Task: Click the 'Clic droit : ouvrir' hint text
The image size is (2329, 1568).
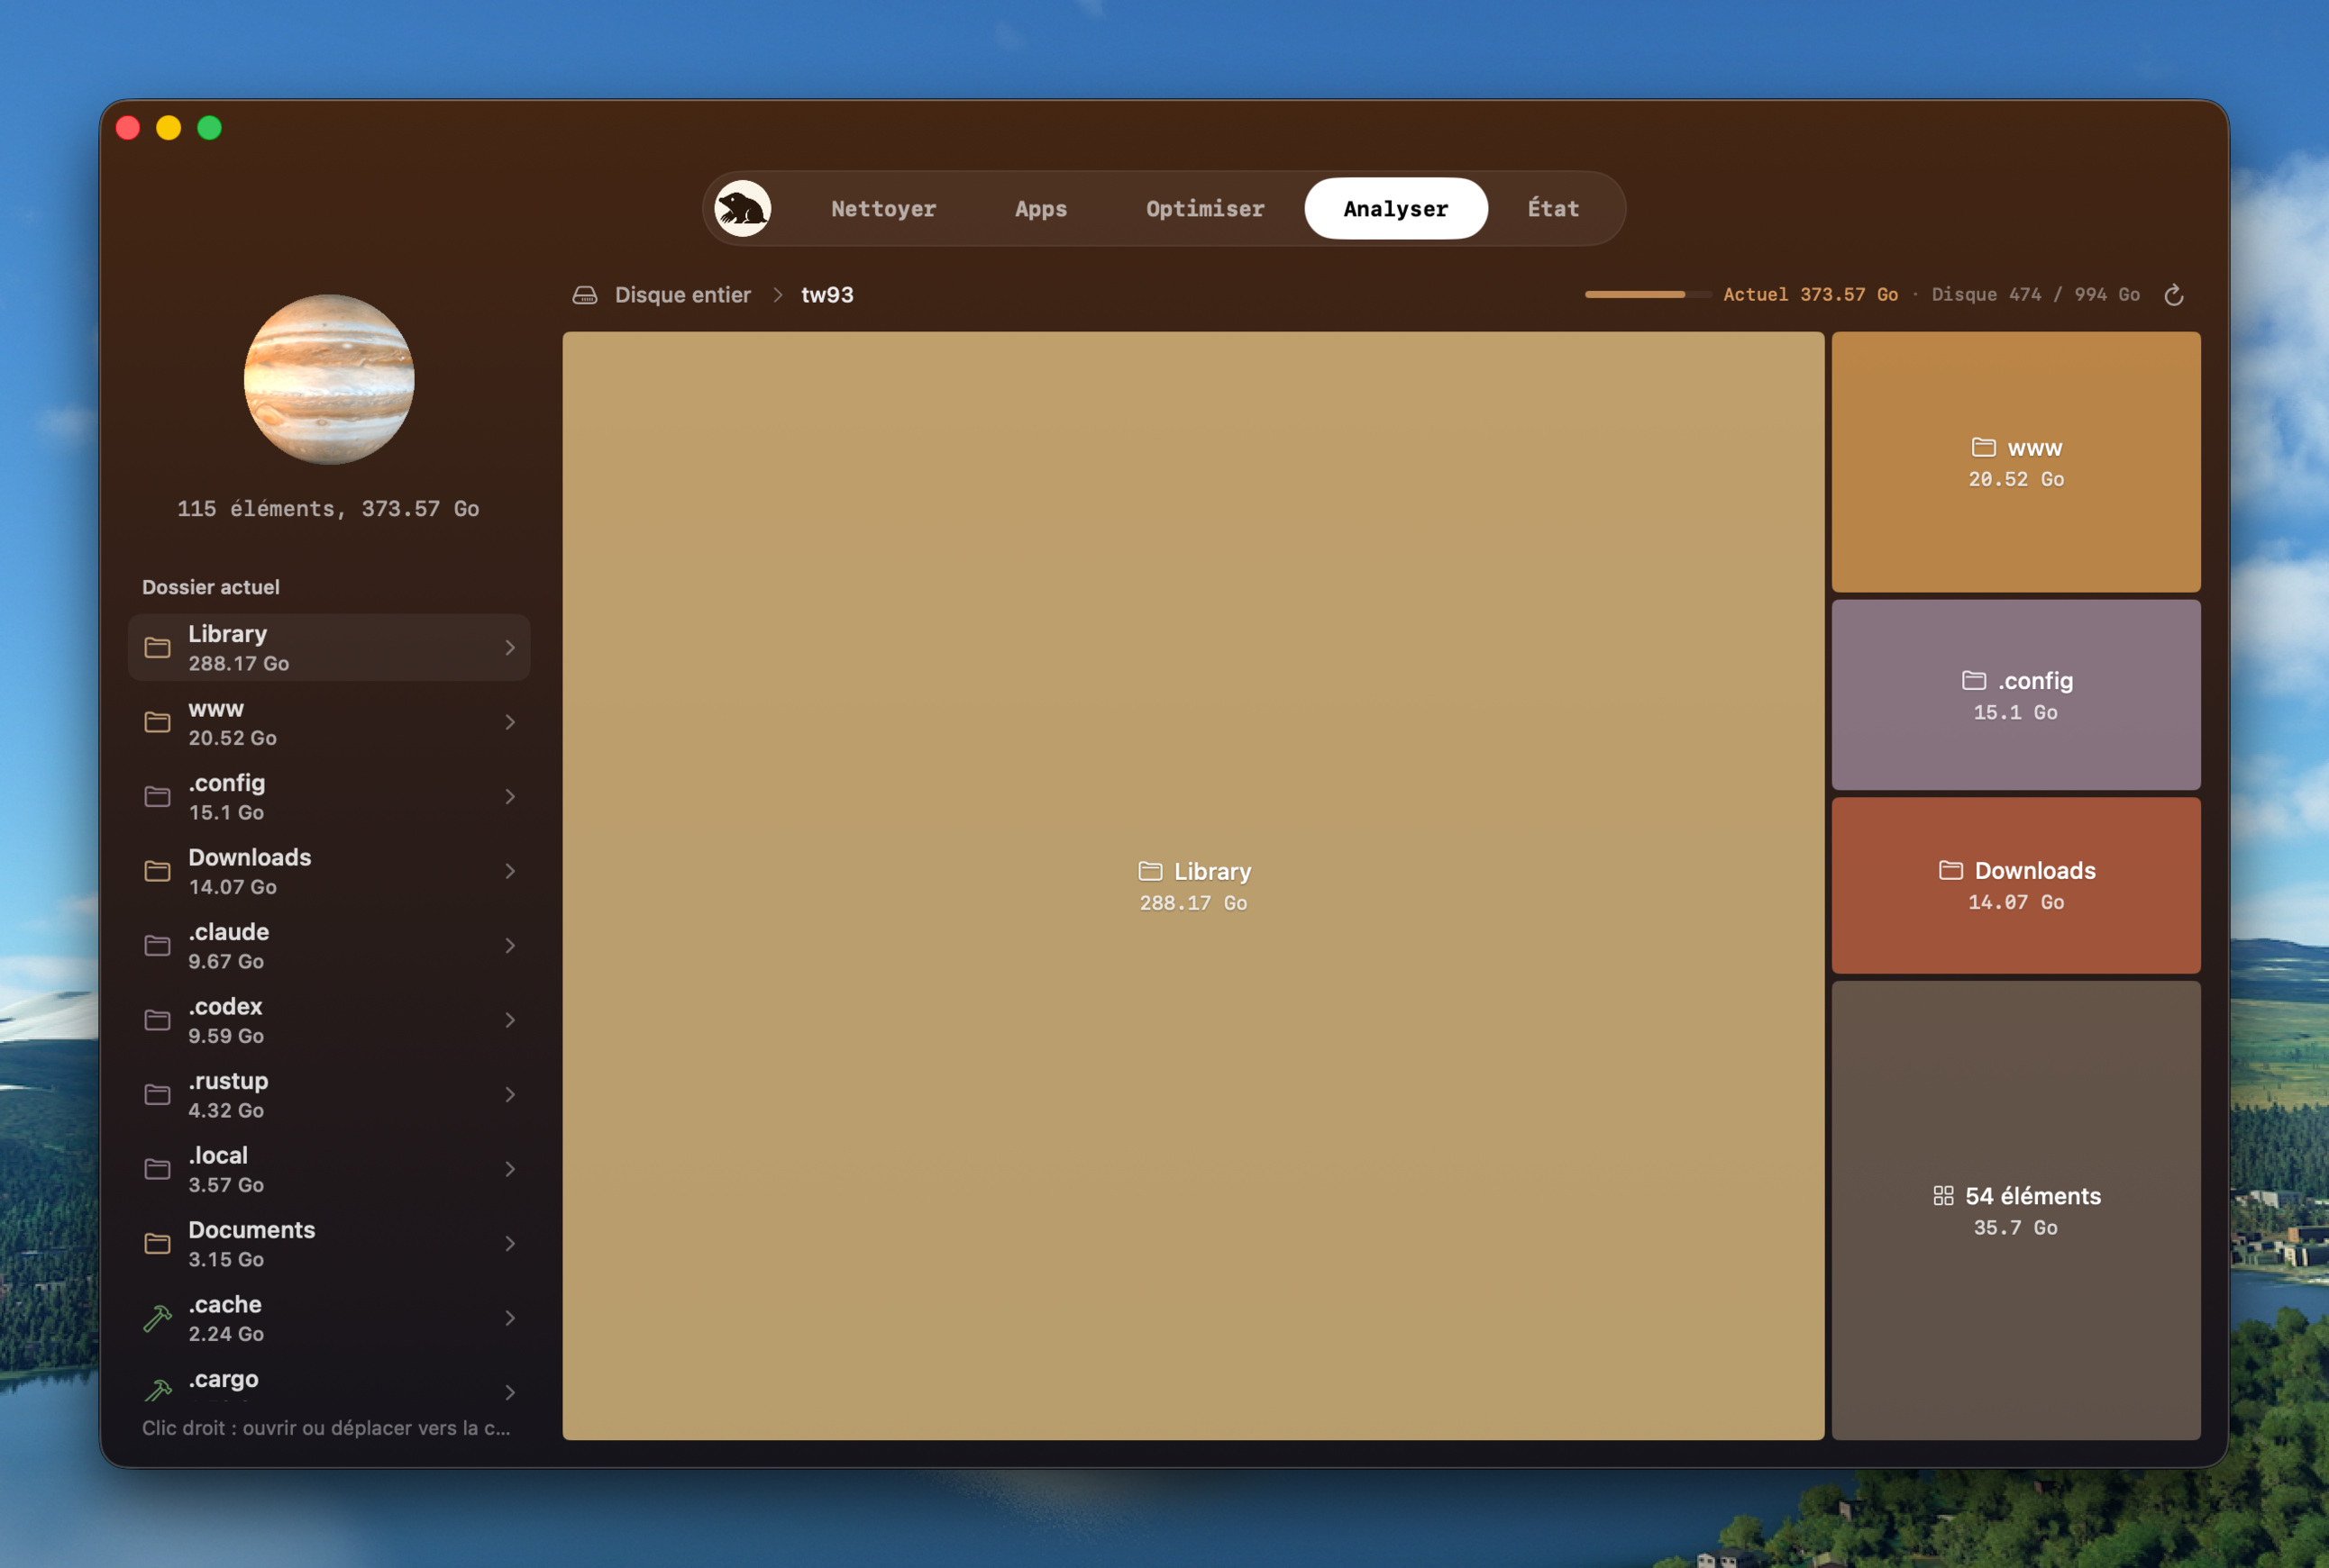Action: tap(326, 1428)
